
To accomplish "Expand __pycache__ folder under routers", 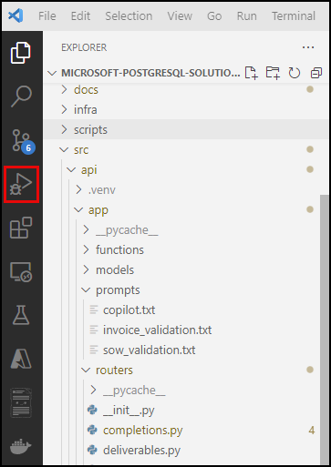I will point(181,390).
